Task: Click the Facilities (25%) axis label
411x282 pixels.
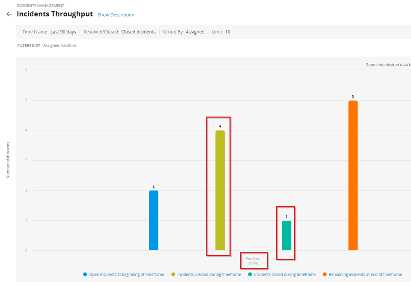Action: click(253, 261)
